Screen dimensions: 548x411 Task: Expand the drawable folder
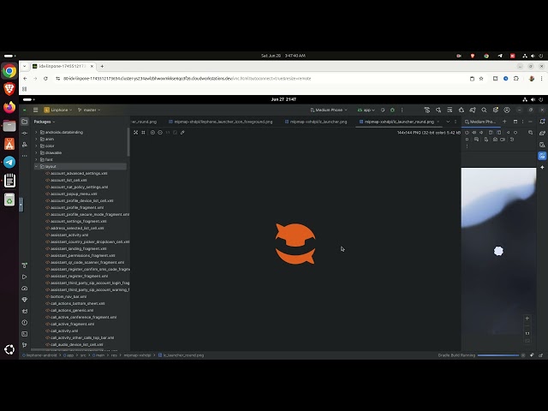tap(36, 152)
